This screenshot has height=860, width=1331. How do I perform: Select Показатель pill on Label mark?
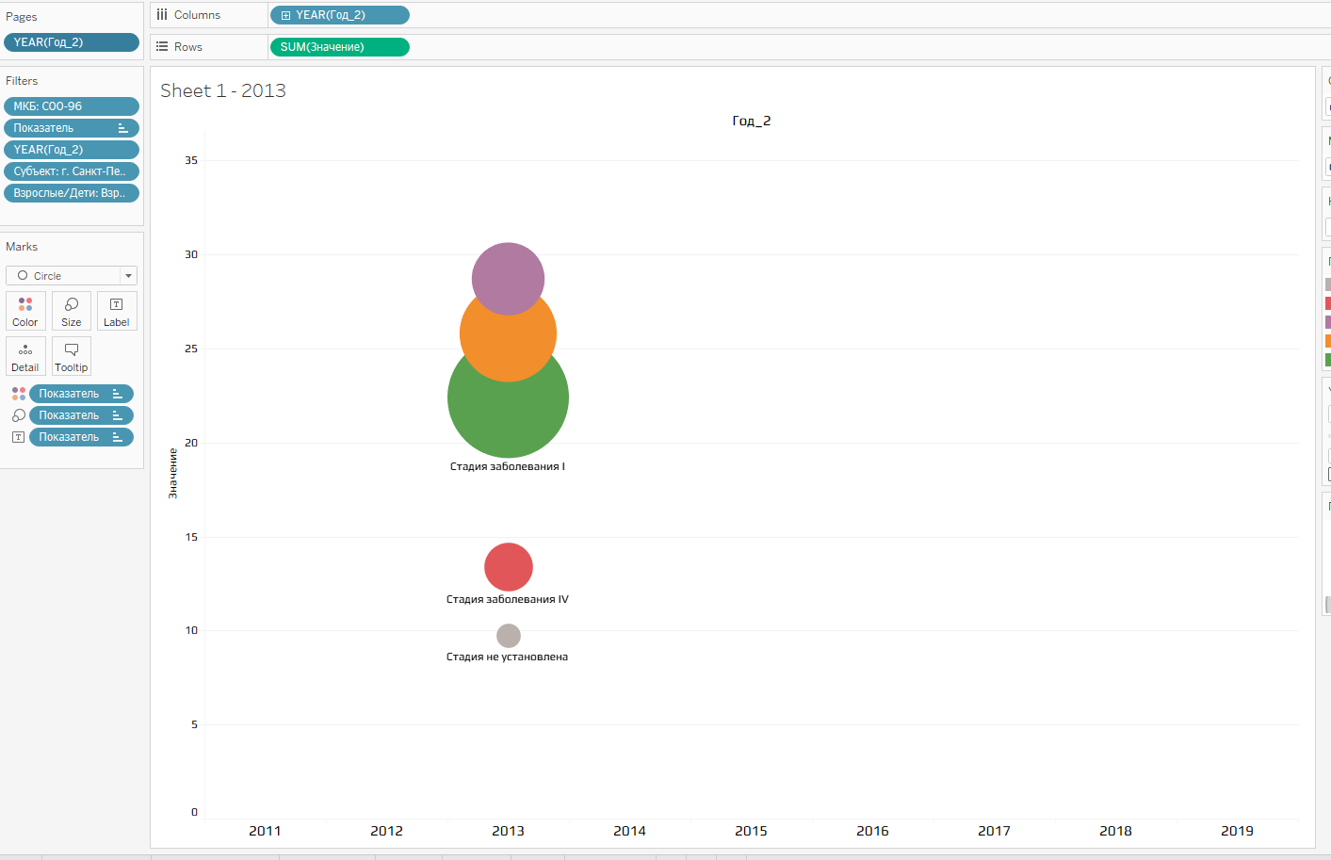point(81,437)
